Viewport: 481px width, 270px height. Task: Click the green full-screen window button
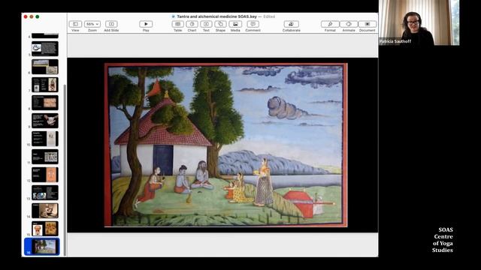(37, 16)
